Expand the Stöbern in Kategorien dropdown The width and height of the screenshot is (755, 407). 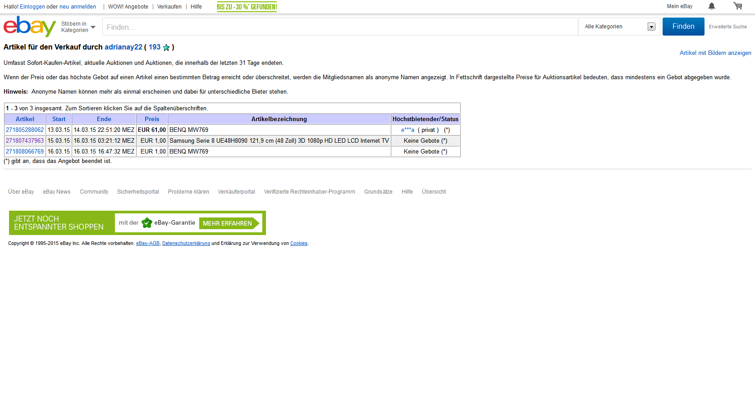tap(78, 27)
